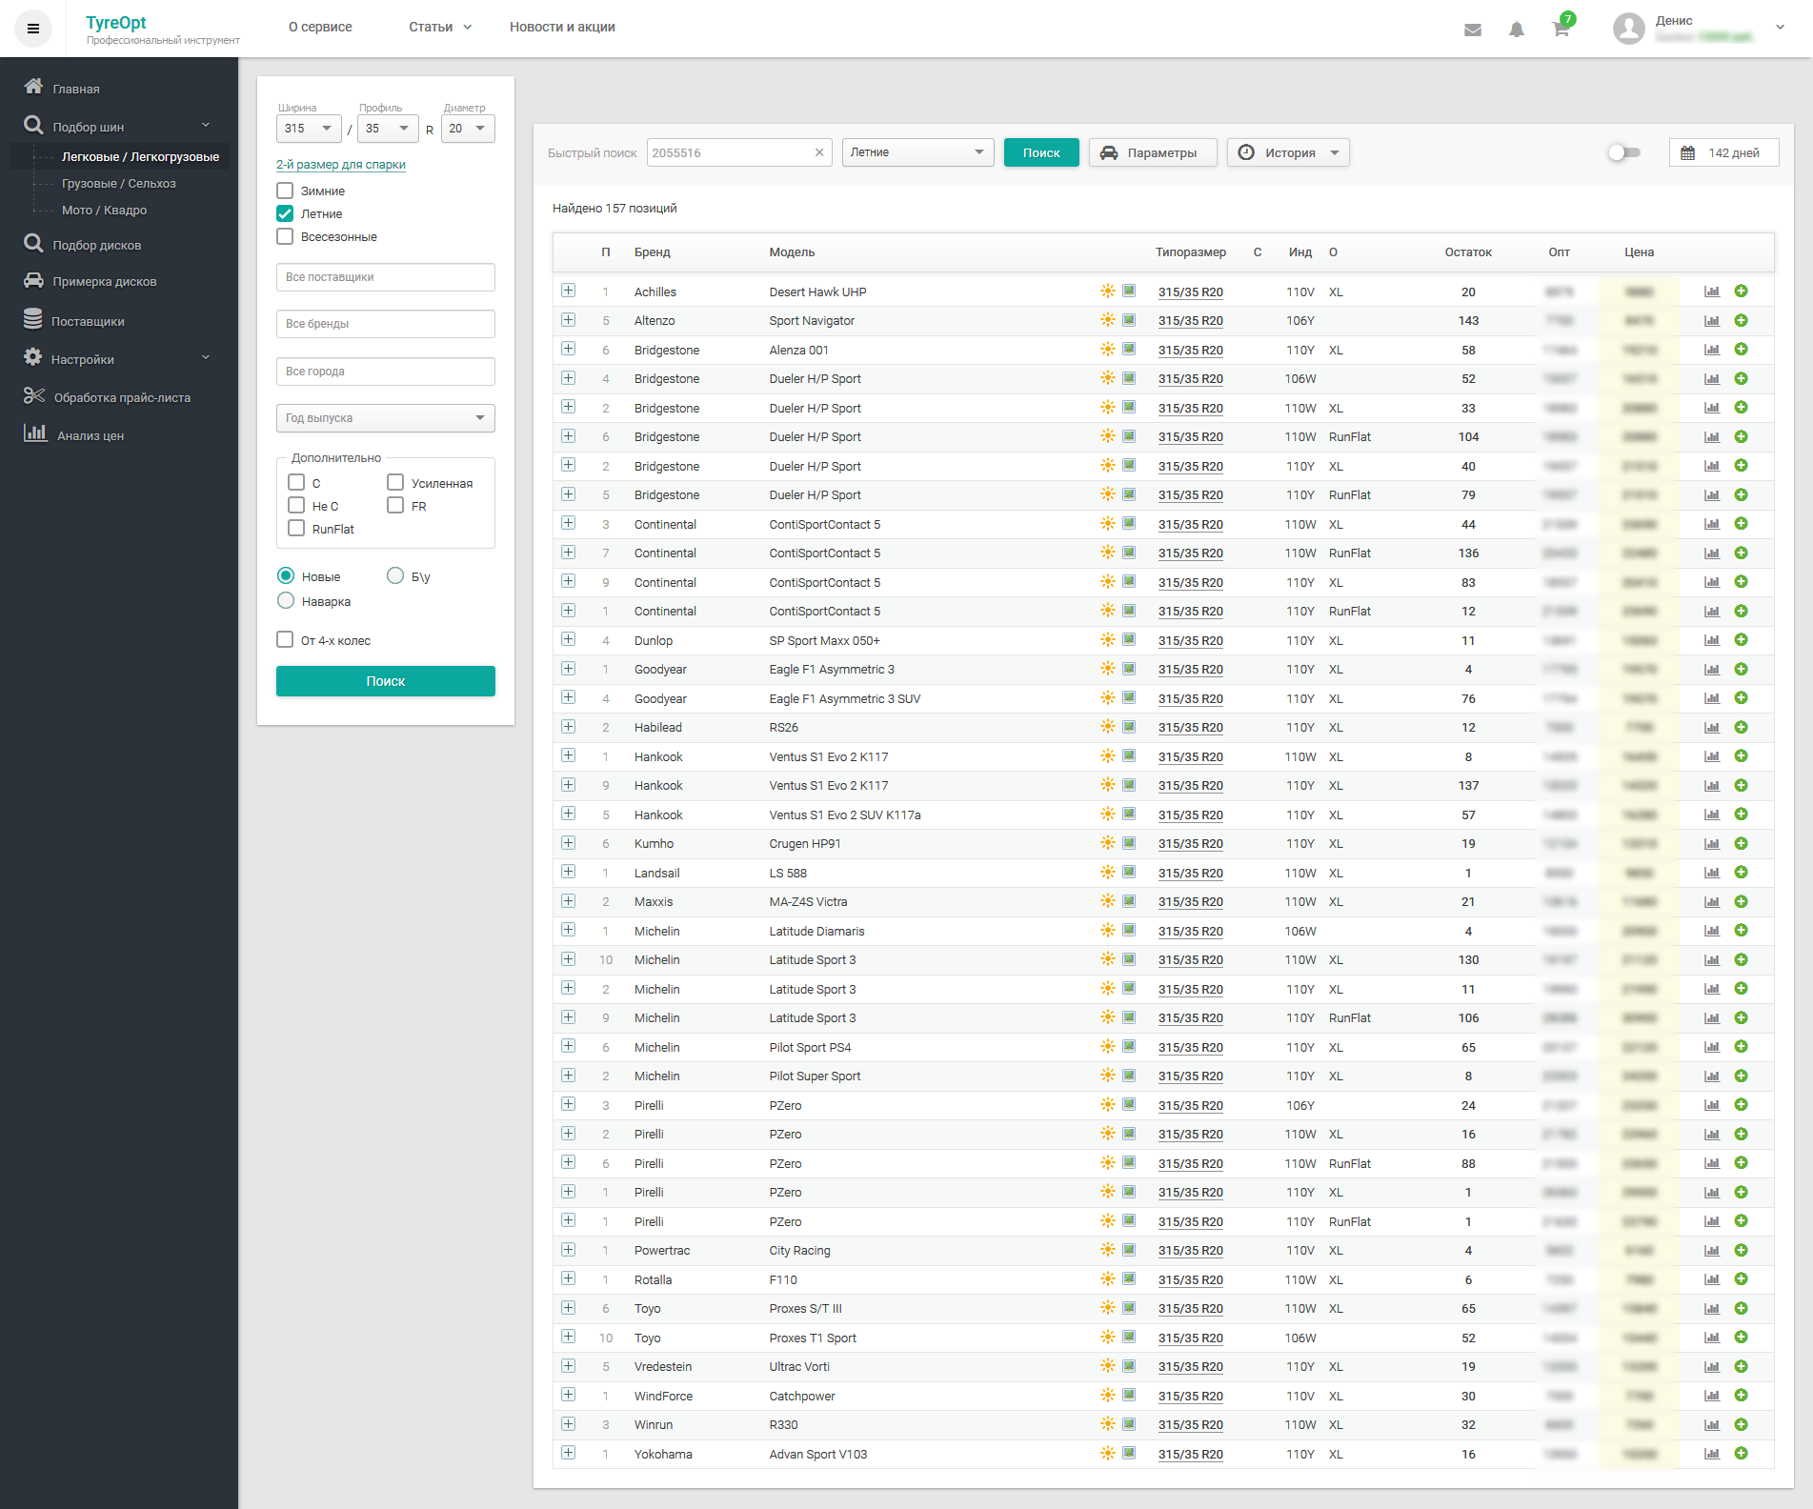Viewport: 1813px width, 1509px height.
Task: Click the Все поставщики input field
Action: tap(386, 277)
